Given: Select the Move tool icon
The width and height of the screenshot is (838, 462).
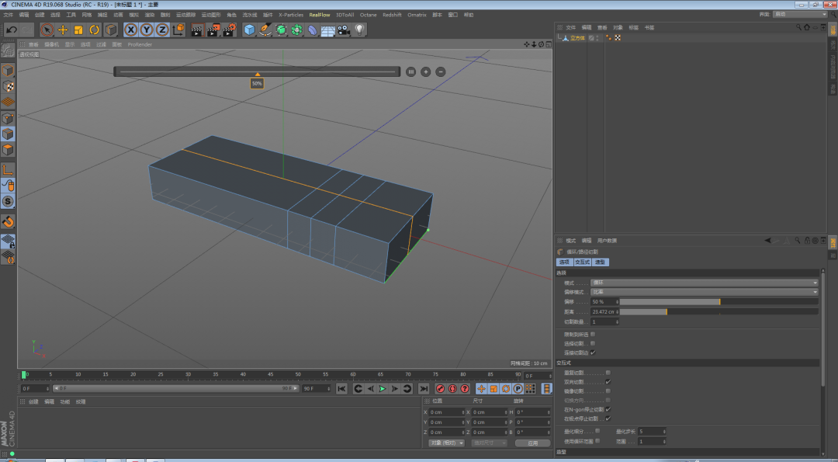Looking at the screenshot, I should pos(63,30).
